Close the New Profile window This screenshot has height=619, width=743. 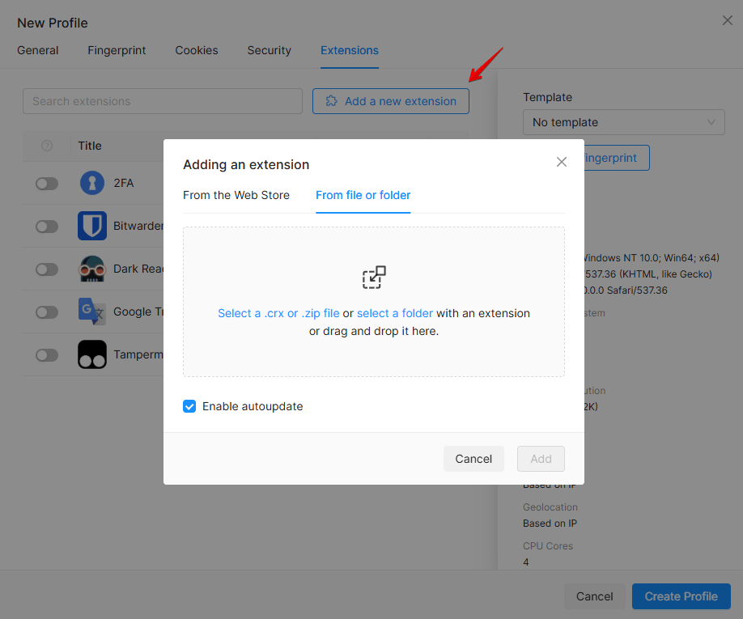coord(728,20)
